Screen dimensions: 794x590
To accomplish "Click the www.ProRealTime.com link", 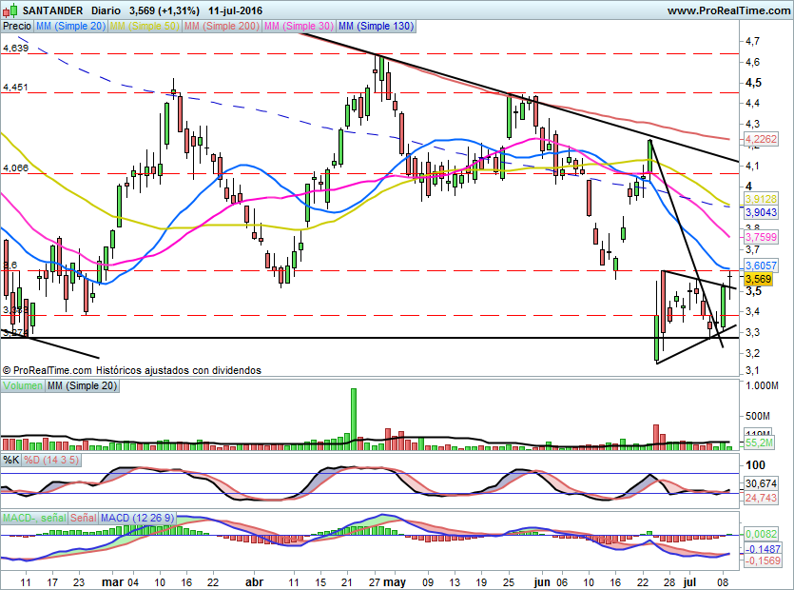I will [728, 10].
